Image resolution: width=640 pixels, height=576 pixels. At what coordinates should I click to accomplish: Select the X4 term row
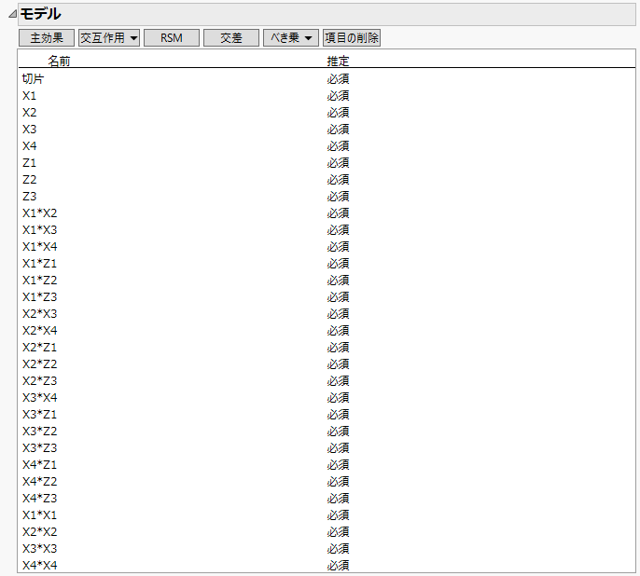pyautogui.click(x=30, y=146)
